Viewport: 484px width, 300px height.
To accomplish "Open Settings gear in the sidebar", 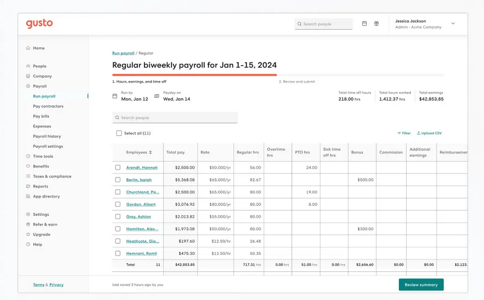I will 28,215.
